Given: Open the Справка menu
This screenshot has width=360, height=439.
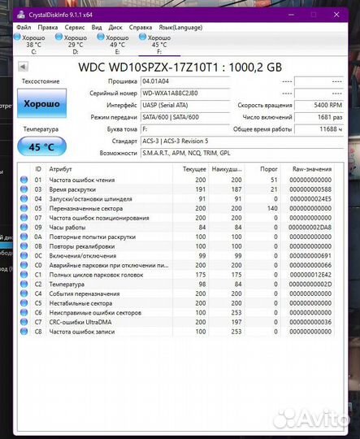Looking at the screenshot, I should click(x=141, y=28).
